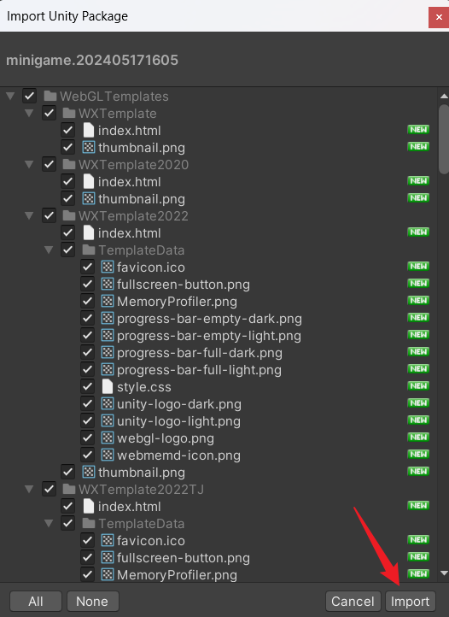Collapse TemplateData under WXTemplate2022TJ

49,523
